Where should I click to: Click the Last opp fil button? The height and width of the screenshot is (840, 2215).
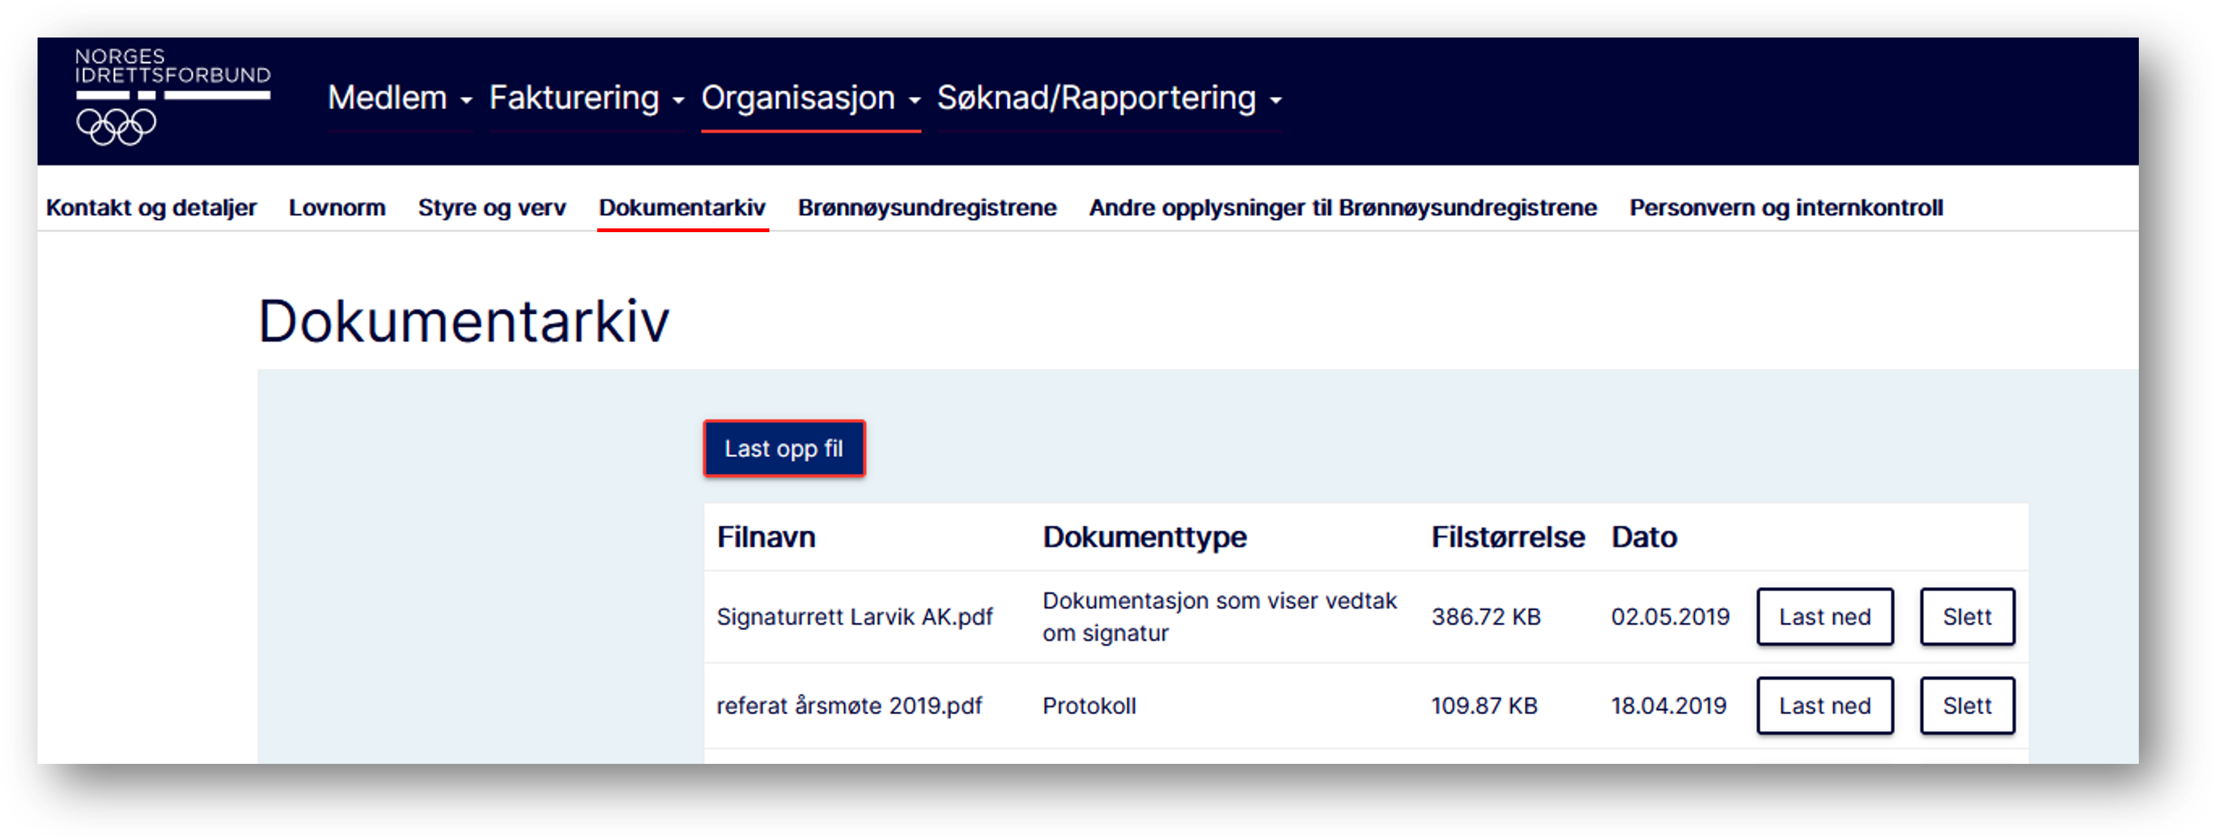pyautogui.click(x=784, y=448)
